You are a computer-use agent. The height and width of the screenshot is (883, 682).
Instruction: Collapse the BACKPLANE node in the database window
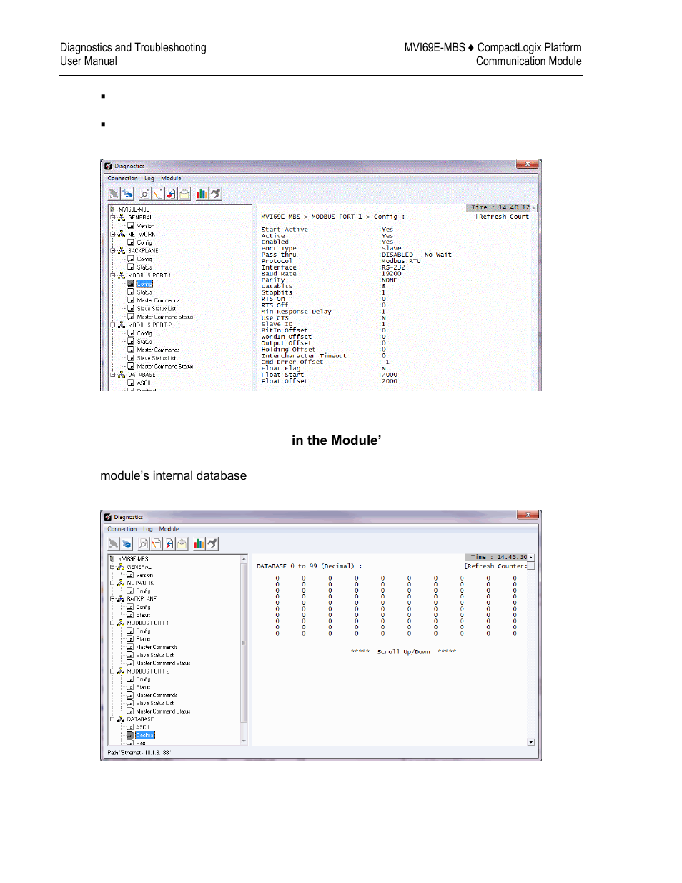(x=112, y=599)
